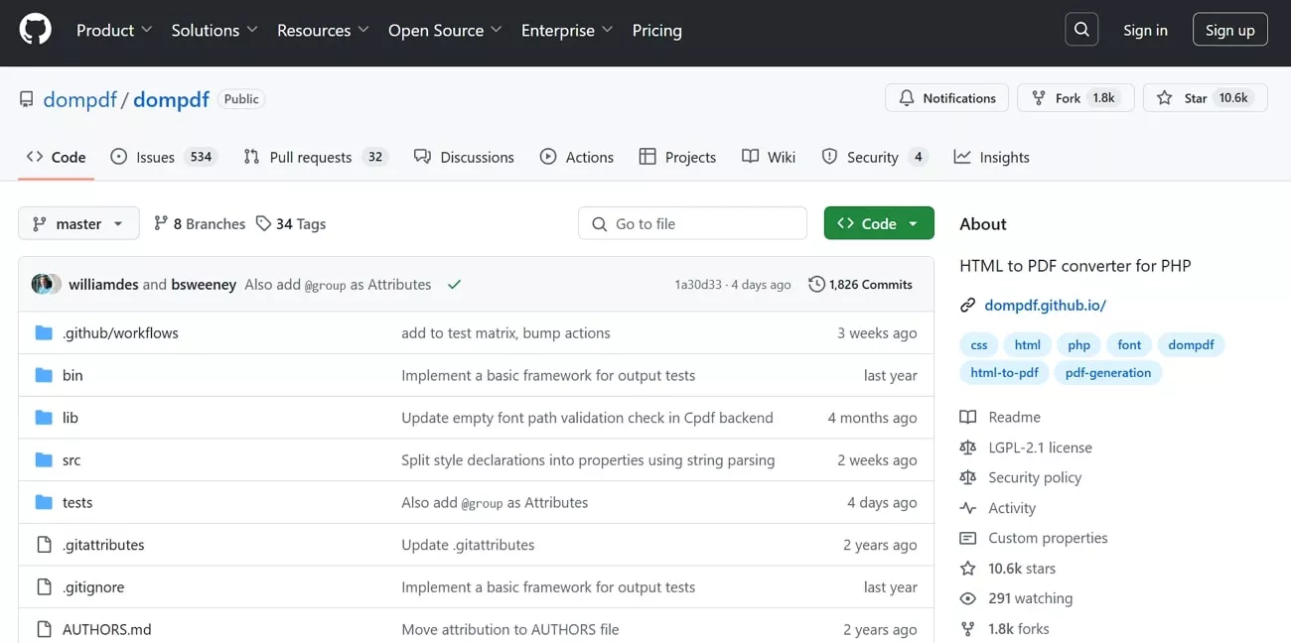Click the commit history clock icon
This screenshot has height=643, width=1291.
(x=818, y=284)
